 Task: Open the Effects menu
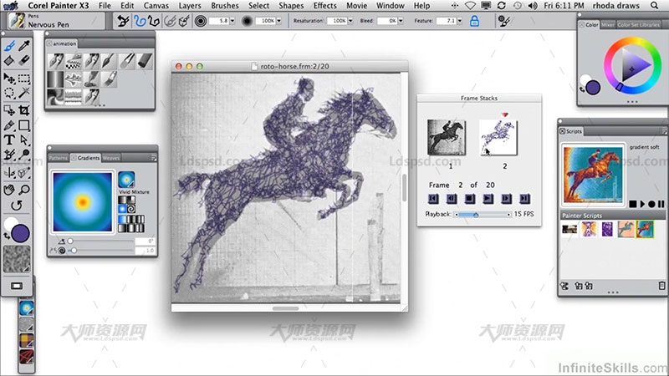(x=324, y=6)
